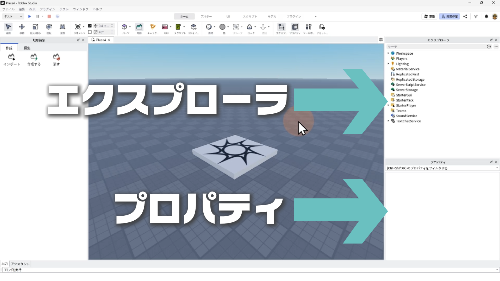
Task: Click the Import terrain icon
Action: tap(11, 57)
